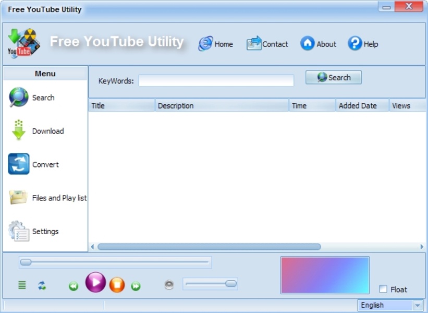This screenshot has width=428, height=313.
Task: Click the Contact mail arrow icon
Action: (254, 43)
